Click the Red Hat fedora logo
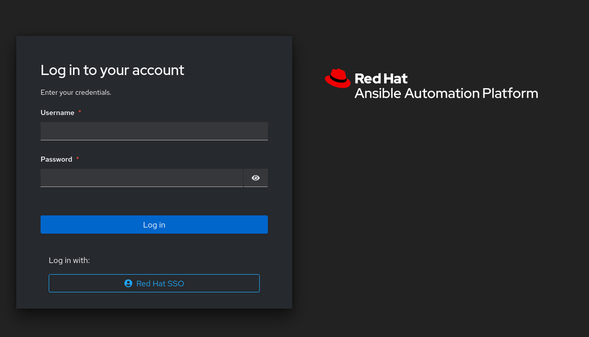Screen dimensions: 589x337 (x=338, y=79)
